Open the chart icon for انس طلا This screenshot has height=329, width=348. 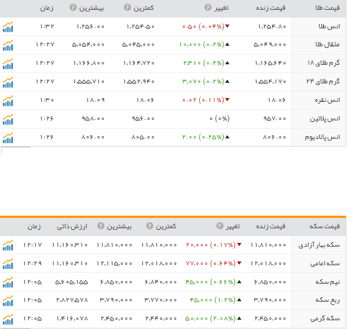tap(8, 27)
